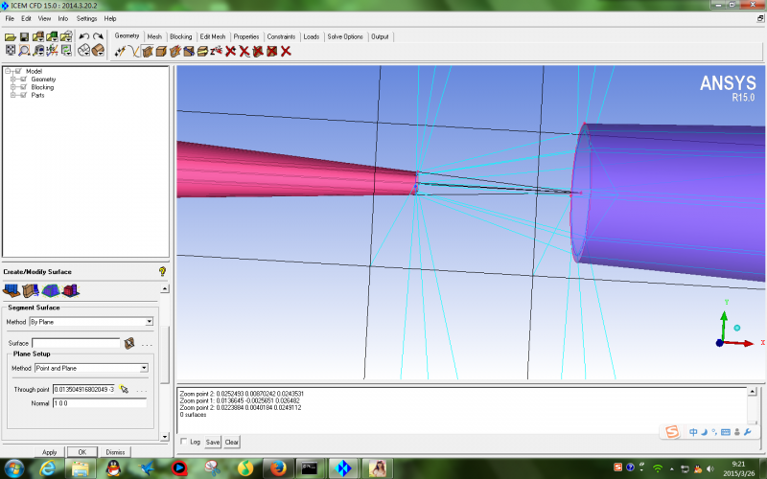Open the Settings menu
The width and height of the screenshot is (767, 479).
tap(86, 18)
